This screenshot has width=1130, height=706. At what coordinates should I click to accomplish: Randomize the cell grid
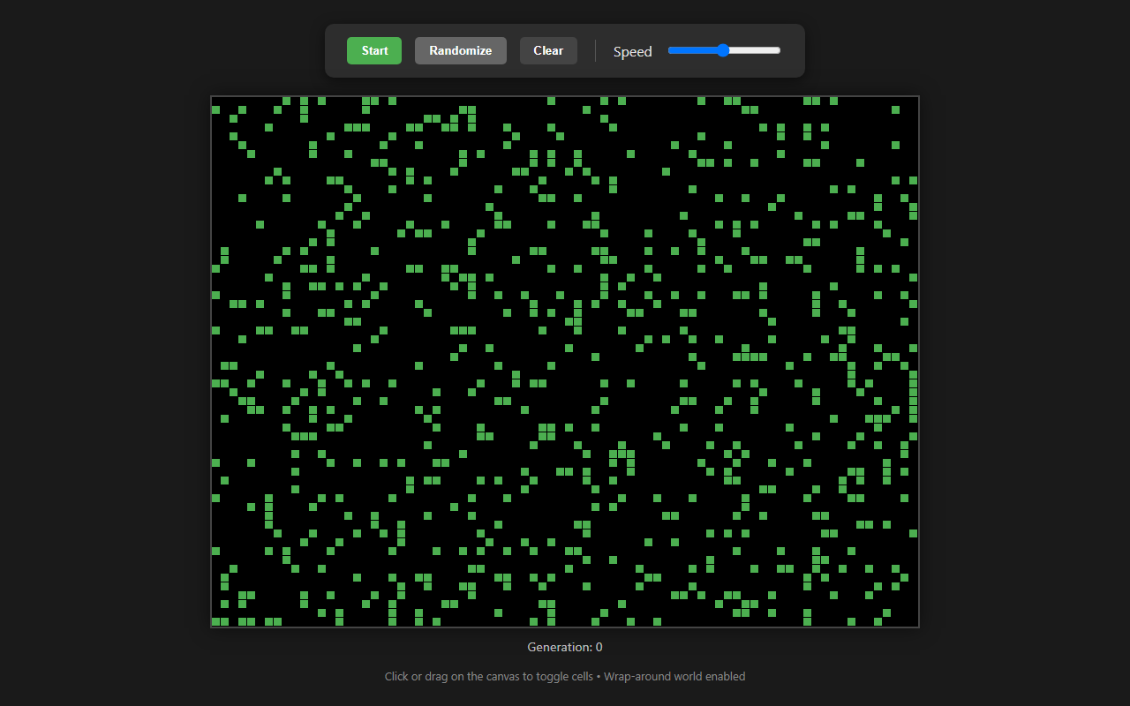coord(461,50)
